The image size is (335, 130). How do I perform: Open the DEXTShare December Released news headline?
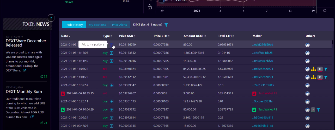(26, 43)
